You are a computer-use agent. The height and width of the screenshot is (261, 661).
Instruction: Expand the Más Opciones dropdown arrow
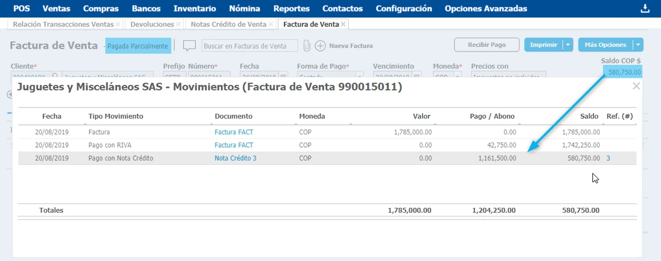coord(638,45)
